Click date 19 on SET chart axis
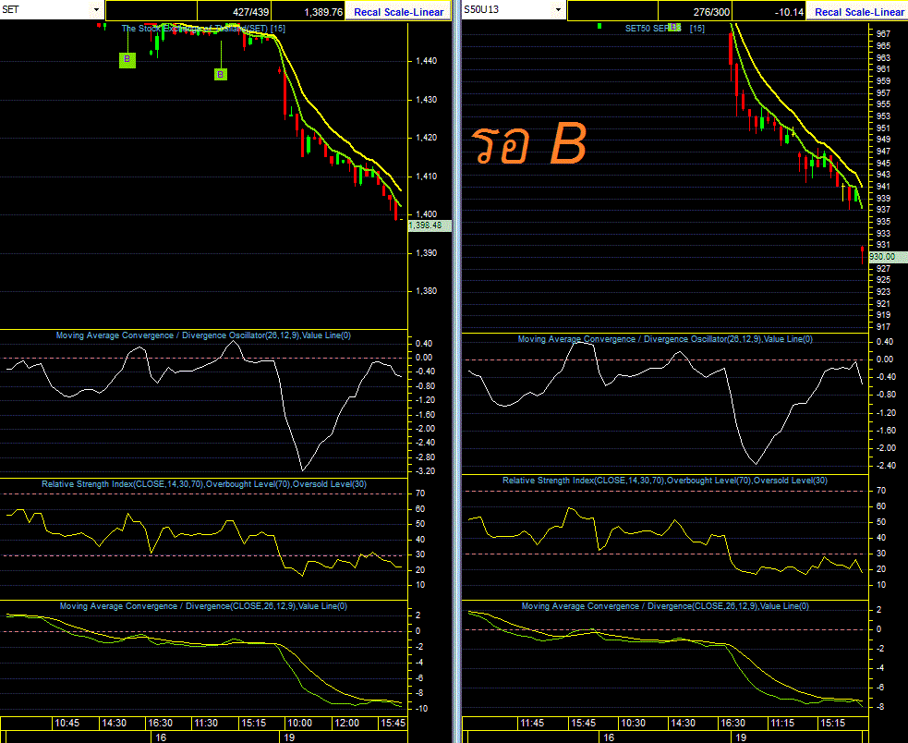Screen dimensions: 908x743 [x=289, y=737]
